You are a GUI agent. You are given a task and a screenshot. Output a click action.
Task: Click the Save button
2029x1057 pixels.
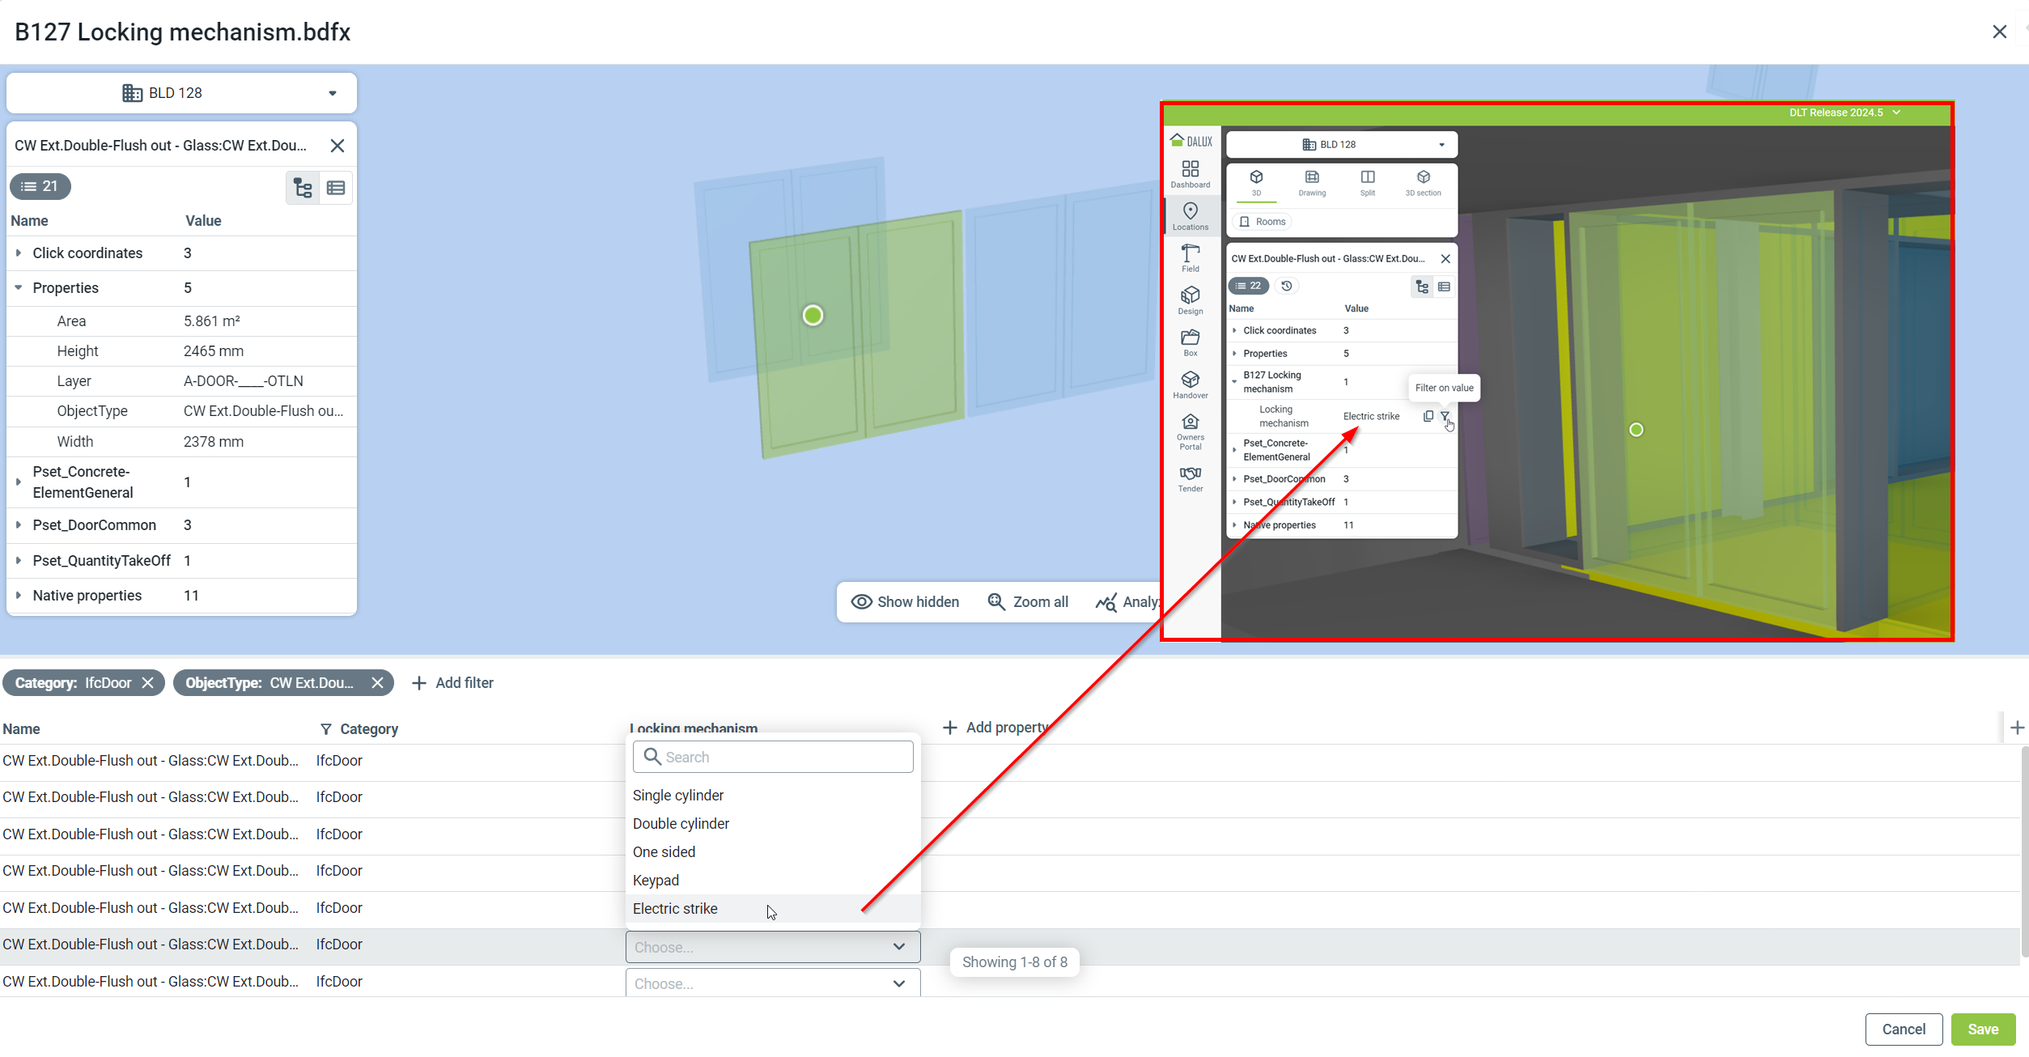tap(1982, 1029)
